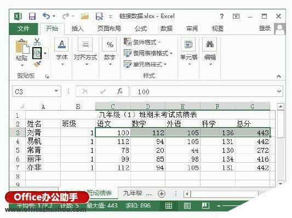Open the 单元格 cells group
Image resolution: width=292 pixels, height=218 pixels.
pyautogui.click(x=188, y=51)
